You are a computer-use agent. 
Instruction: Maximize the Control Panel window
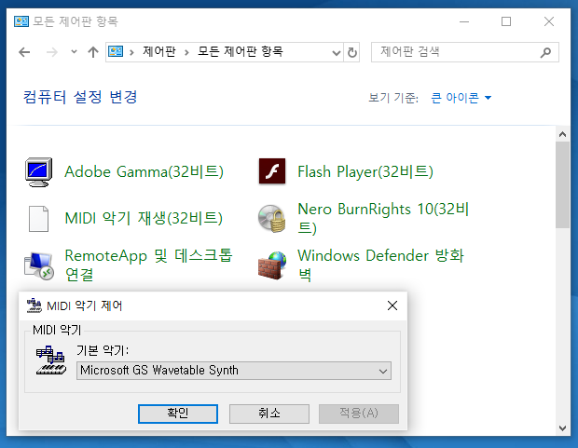(506, 21)
